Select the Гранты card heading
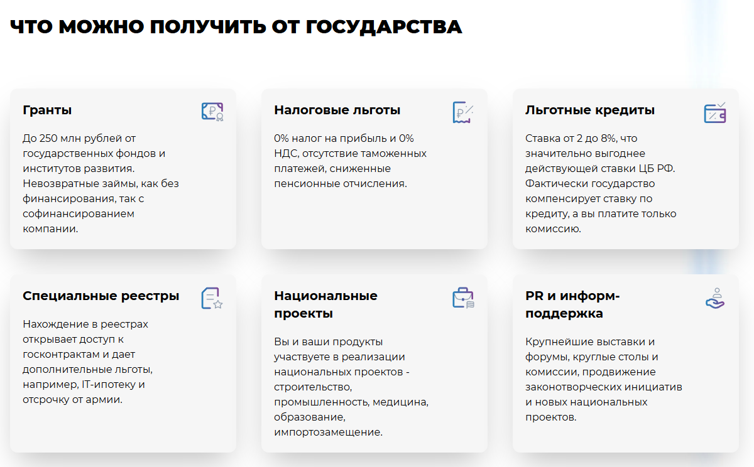754x467 pixels. 46,110
